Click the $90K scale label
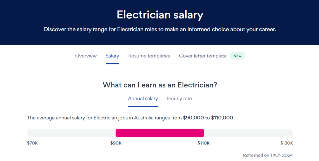The image size is (319, 161). tap(116, 143)
